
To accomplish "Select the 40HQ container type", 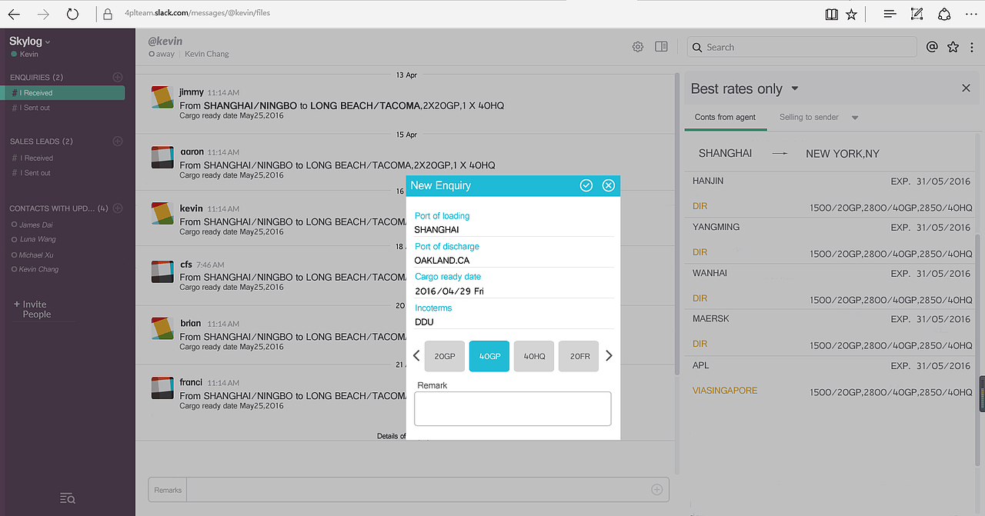I will click(x=534, y=356).
